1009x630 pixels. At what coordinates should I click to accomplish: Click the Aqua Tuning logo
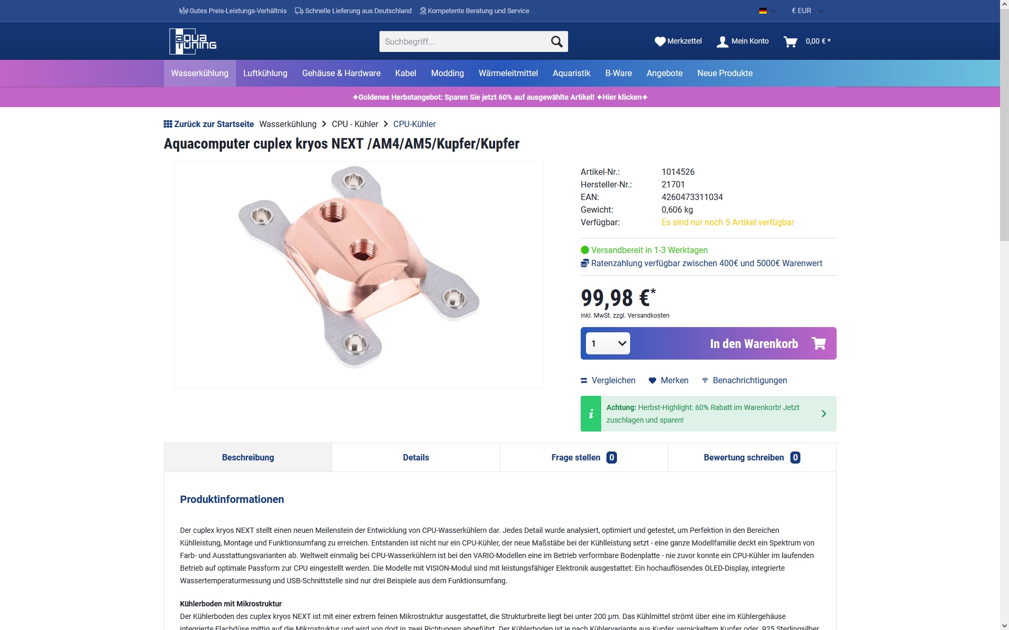(x=193, y=41)
